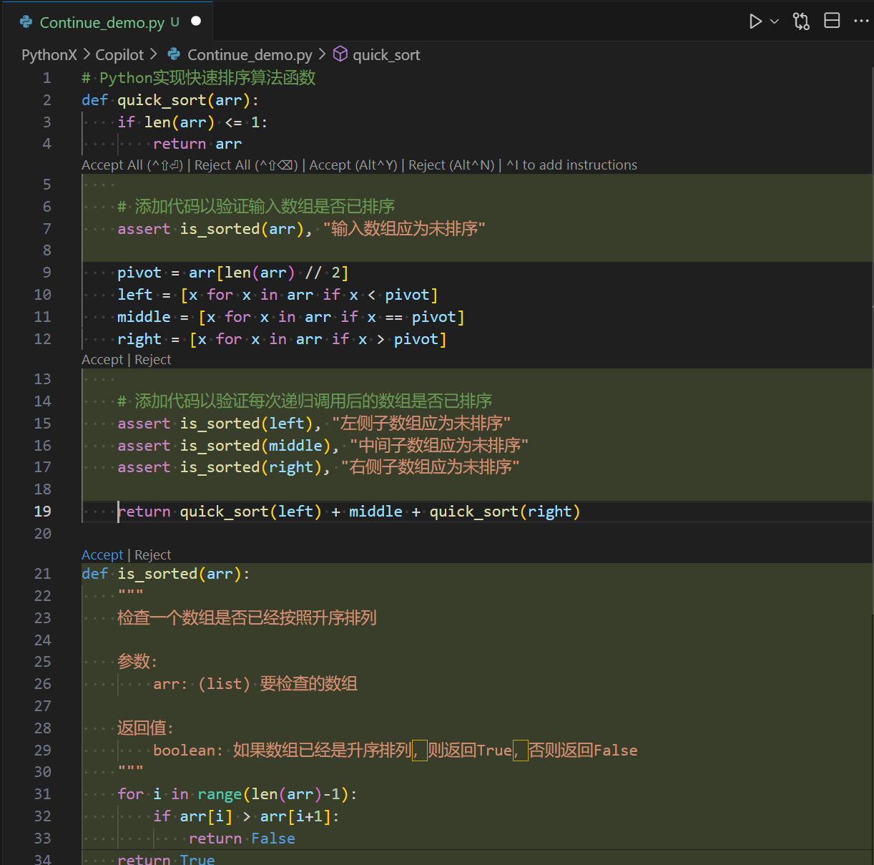Image resolution: width=874 pixels, height=865 pixels.
Task: Click the unsaved dot on Continue_demo.py tab
Action: click(x=196, y=21)
